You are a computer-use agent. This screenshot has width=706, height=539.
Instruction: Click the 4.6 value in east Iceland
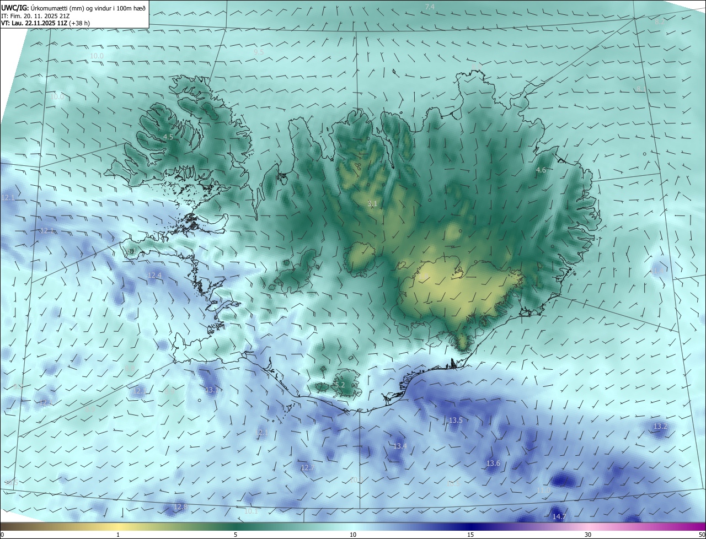541,170
